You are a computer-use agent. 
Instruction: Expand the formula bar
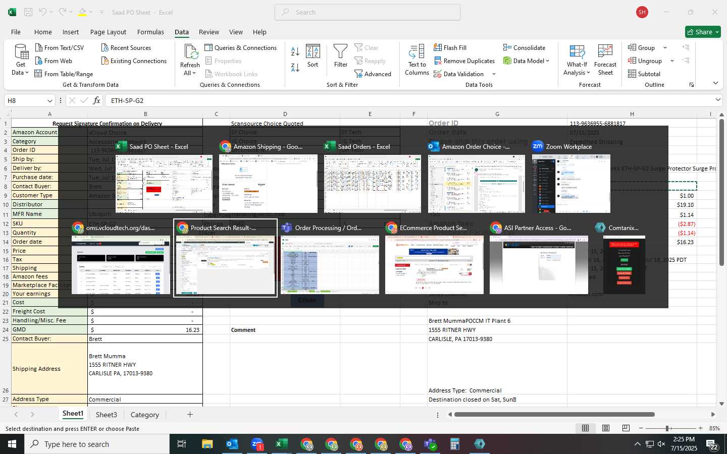click(x=717, y=100)
